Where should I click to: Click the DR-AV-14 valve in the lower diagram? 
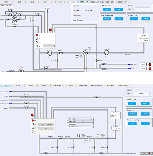pos(97,97)
